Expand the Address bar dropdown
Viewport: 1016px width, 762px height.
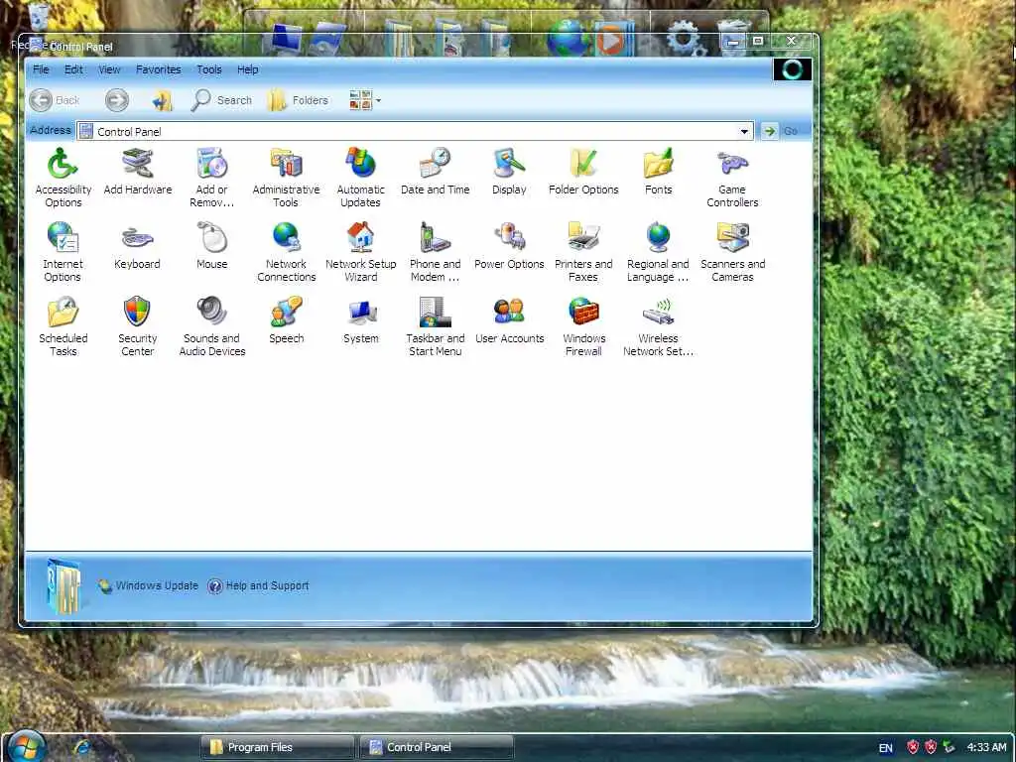(x=744, y=132)
